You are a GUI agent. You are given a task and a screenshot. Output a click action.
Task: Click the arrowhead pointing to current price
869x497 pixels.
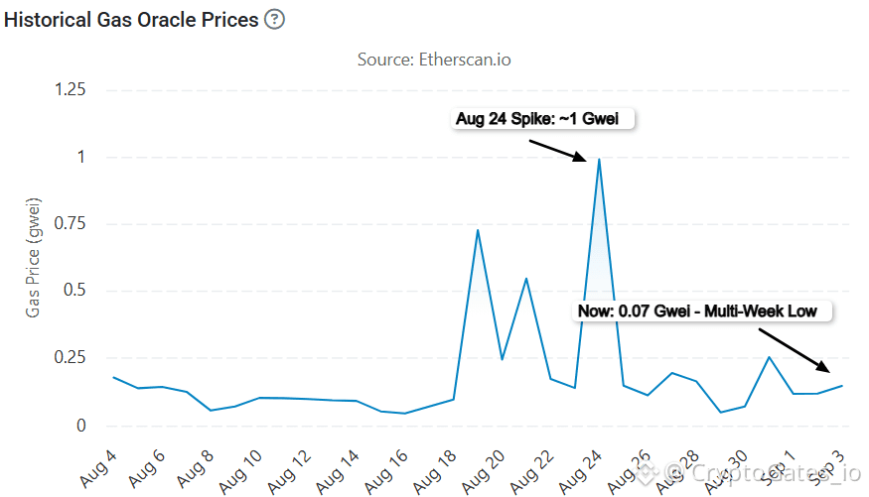[x=822, y=365]
